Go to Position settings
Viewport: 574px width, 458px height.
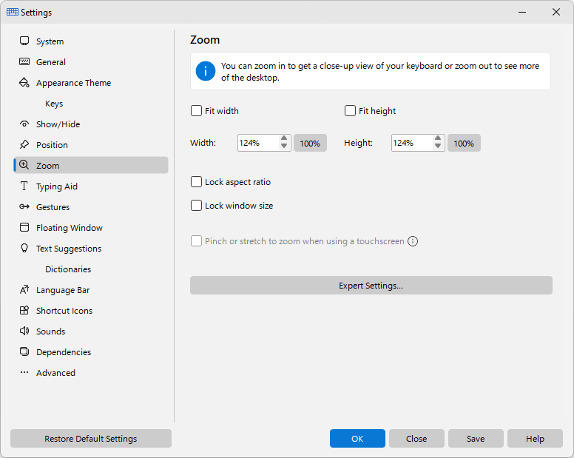click(x=91, y=144)
